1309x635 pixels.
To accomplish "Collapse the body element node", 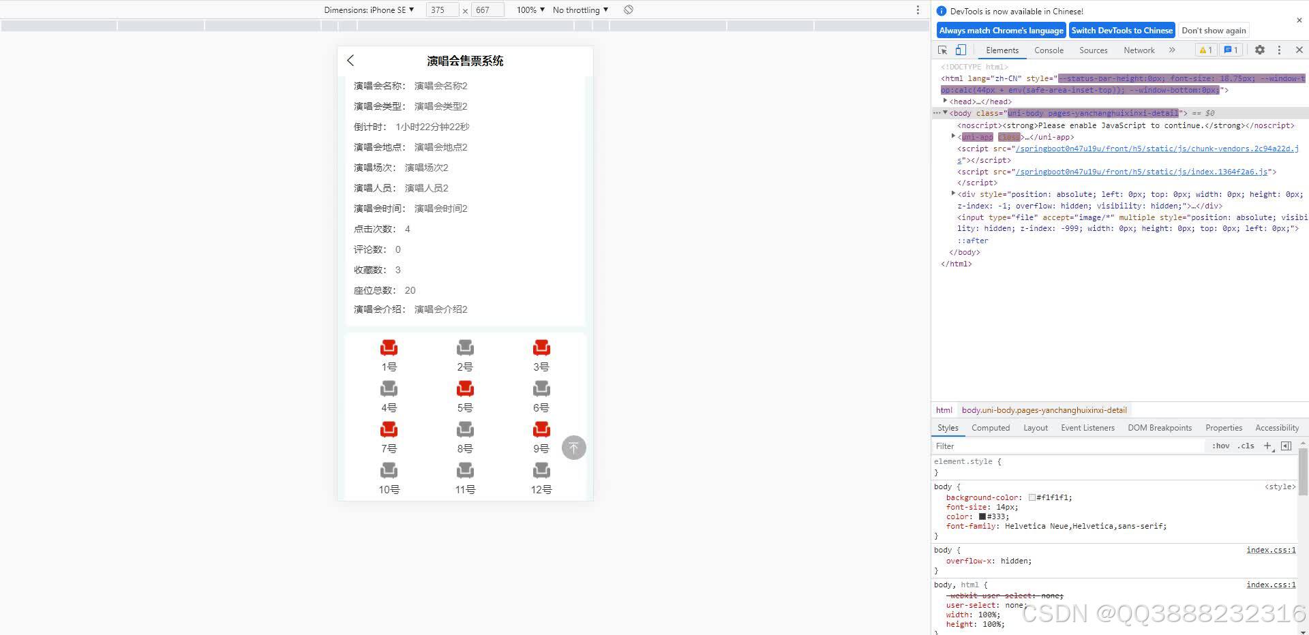I will tap(946, 112).
